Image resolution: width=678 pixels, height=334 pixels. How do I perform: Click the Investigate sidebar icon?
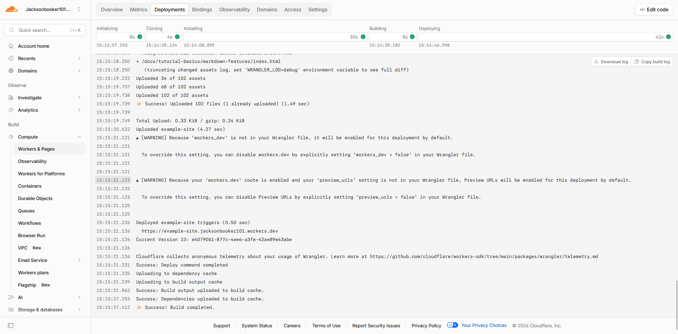[11, 98]
